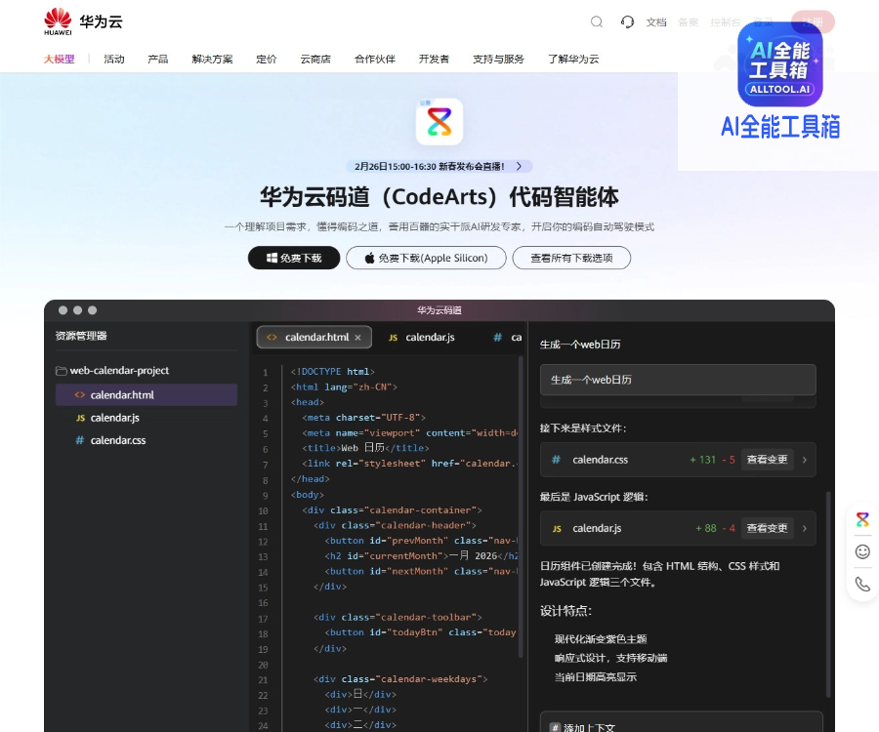Screen dimensions: 879x732
Task: Click the '- 4' deletions count
Action: 729,528
